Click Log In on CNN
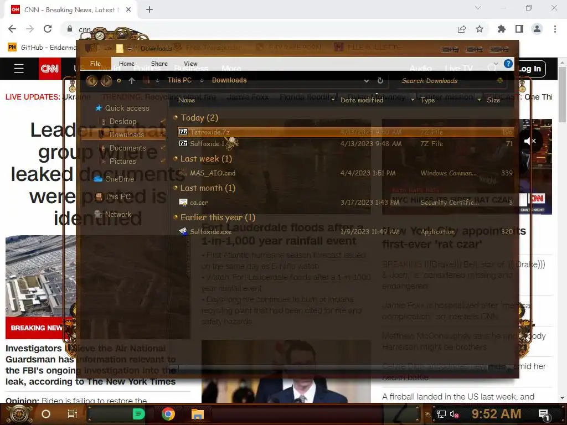The image size is (567, 425). [x=529, y=69]
